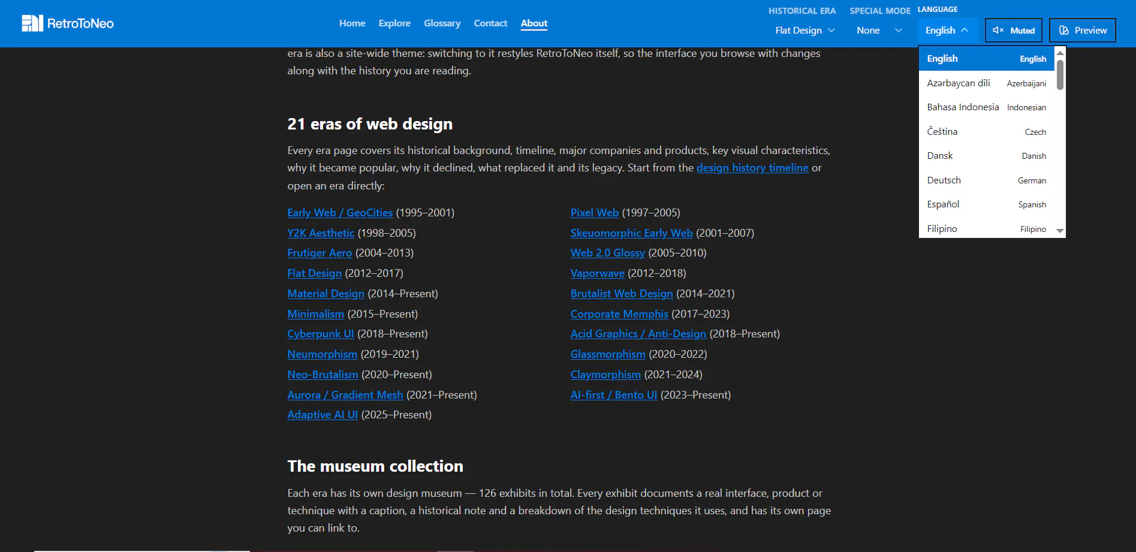Choose Azərbaycan dili in the language list
The image size is (1136, 552).
pyautogui.click(x=987, y=83)
